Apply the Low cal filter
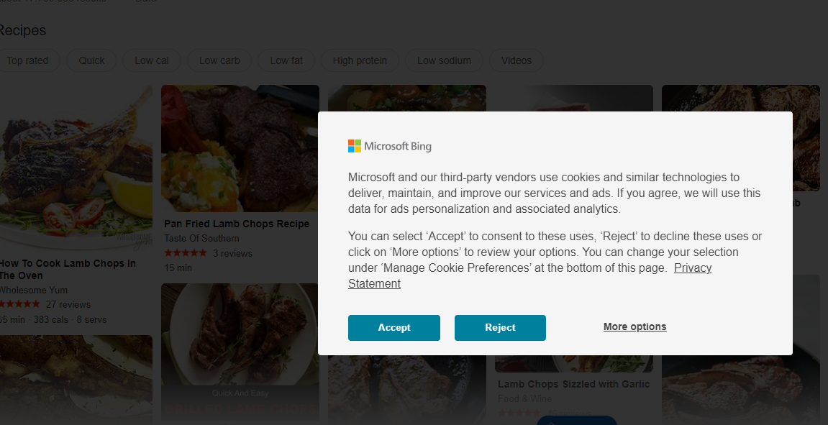The height and width of the screenshot is (425, 828). point(151,60)
